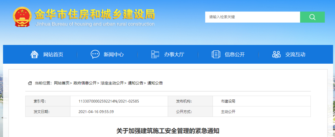
Task: Open 交流互动 in the navigation bar
Action: click(295, 54)
